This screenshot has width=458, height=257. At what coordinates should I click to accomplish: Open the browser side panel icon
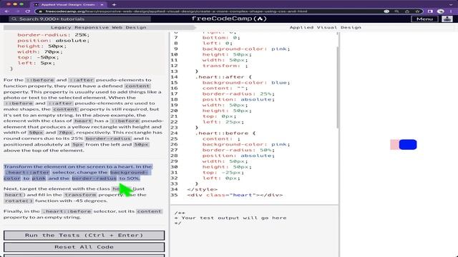430,11
